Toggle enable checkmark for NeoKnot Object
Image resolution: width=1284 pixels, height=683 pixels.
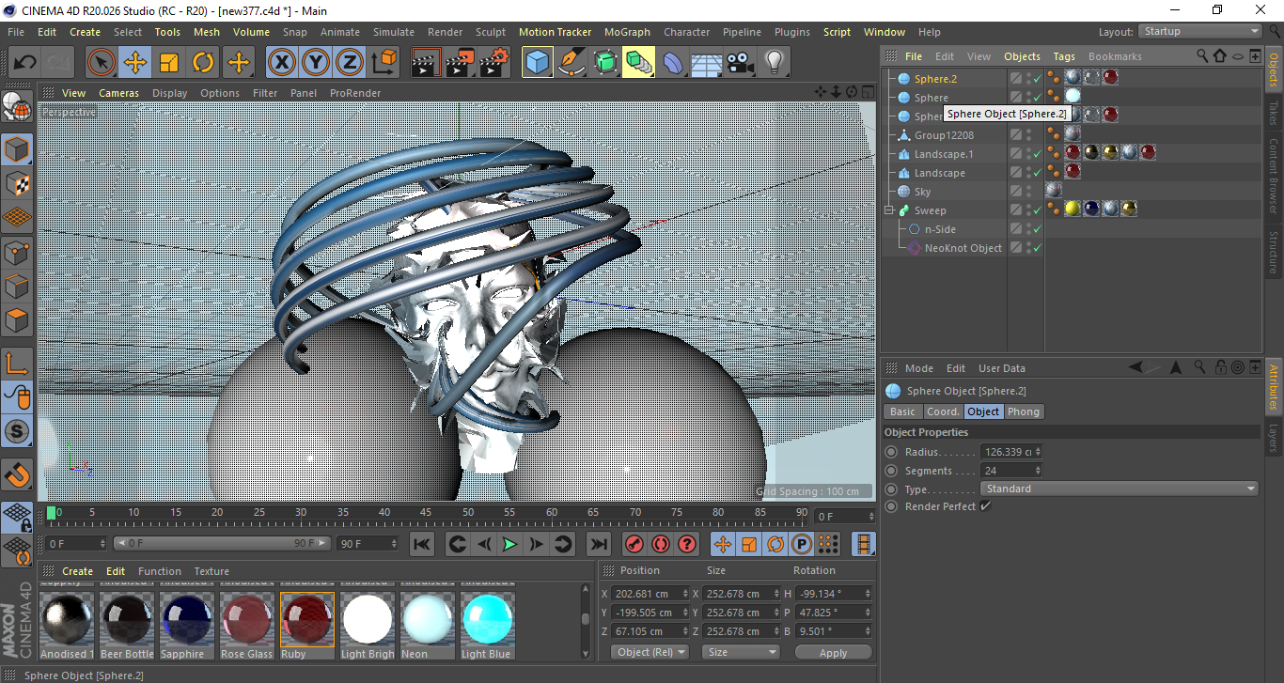pyautogui.click(x=1038, y=248)
